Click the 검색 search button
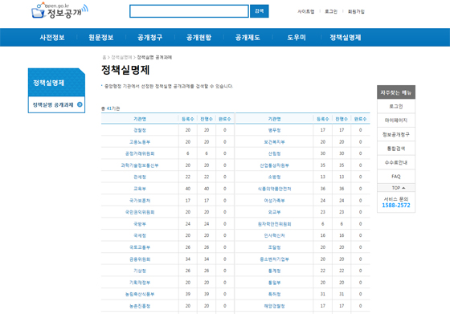The height and width of the screenshot is (314, 450). [x=259, y=11]
